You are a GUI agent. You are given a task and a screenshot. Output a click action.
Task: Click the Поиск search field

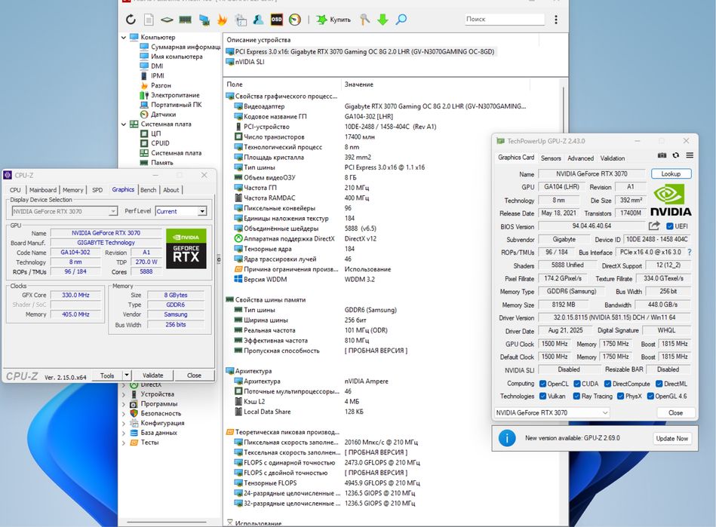504,19
